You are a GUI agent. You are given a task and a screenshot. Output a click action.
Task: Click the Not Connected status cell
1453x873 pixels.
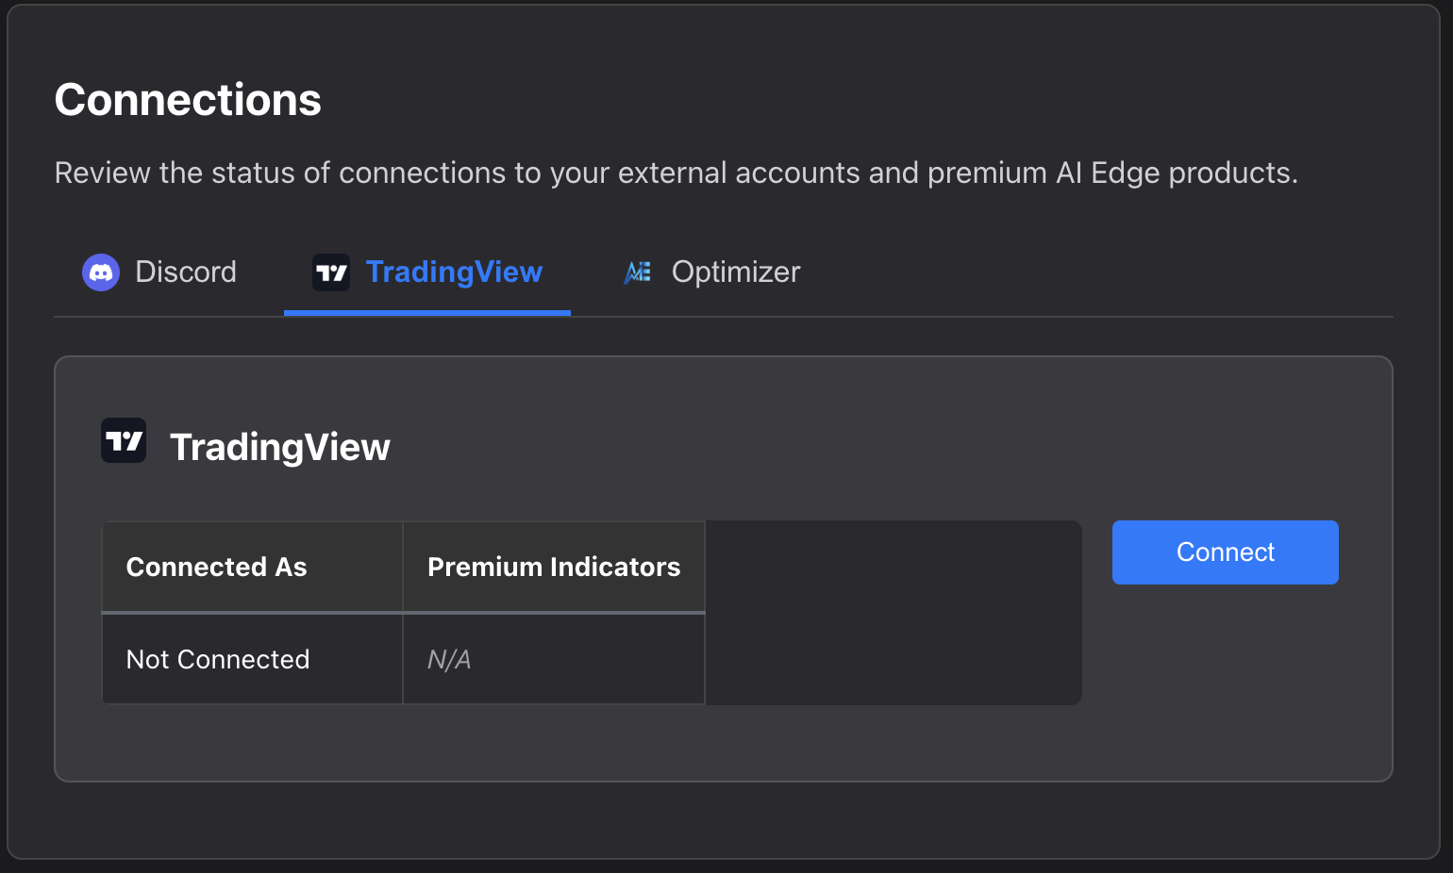click(218, 659)
